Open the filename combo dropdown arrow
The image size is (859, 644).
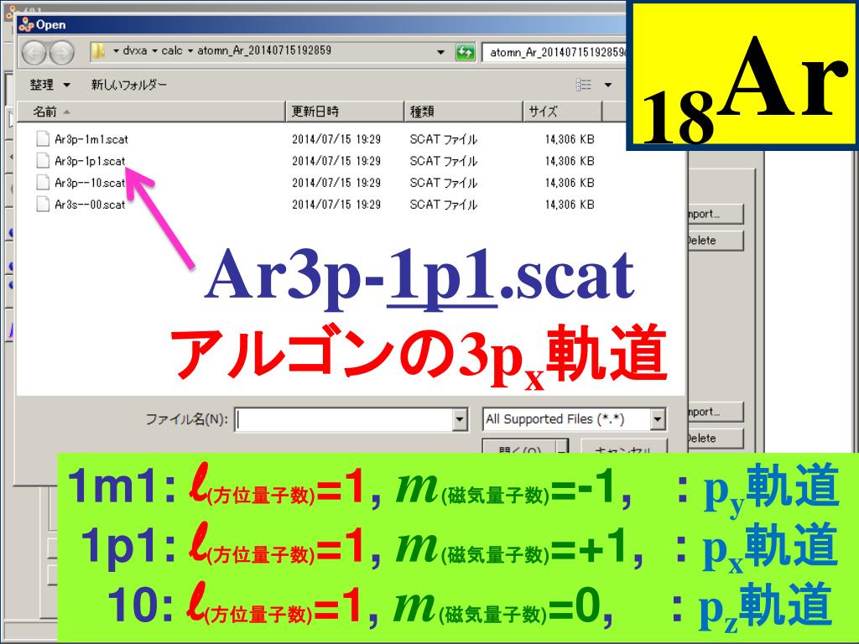point(461,420)
